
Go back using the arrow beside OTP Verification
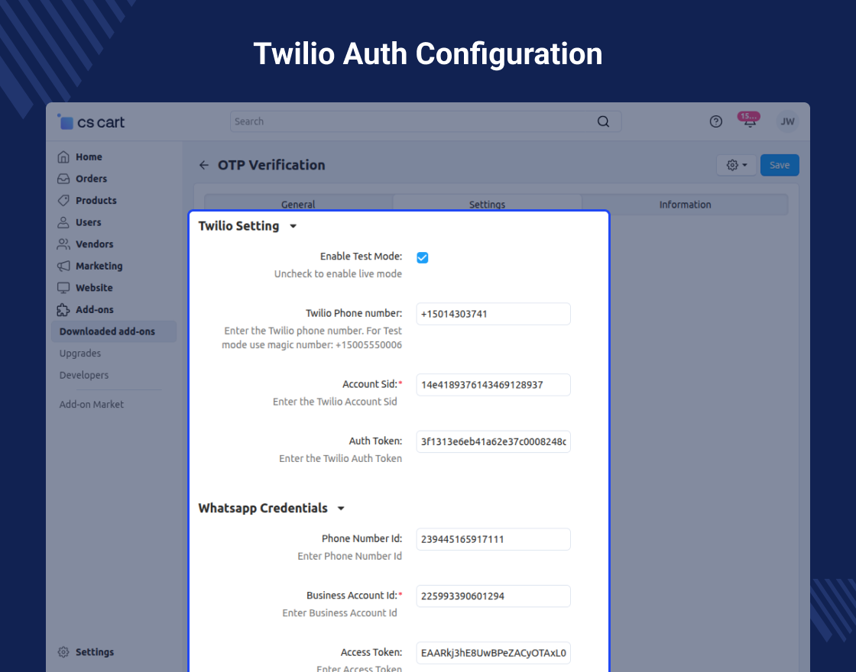coord(203,165)
